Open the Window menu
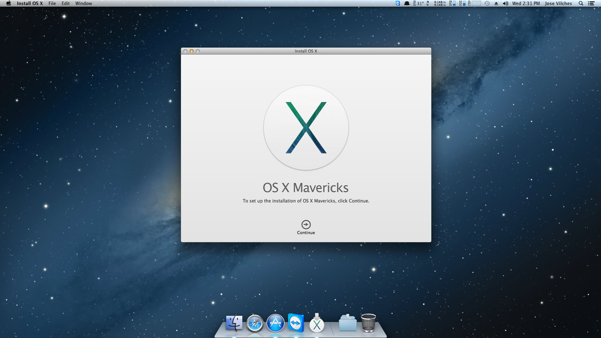 tap(84, 3)
